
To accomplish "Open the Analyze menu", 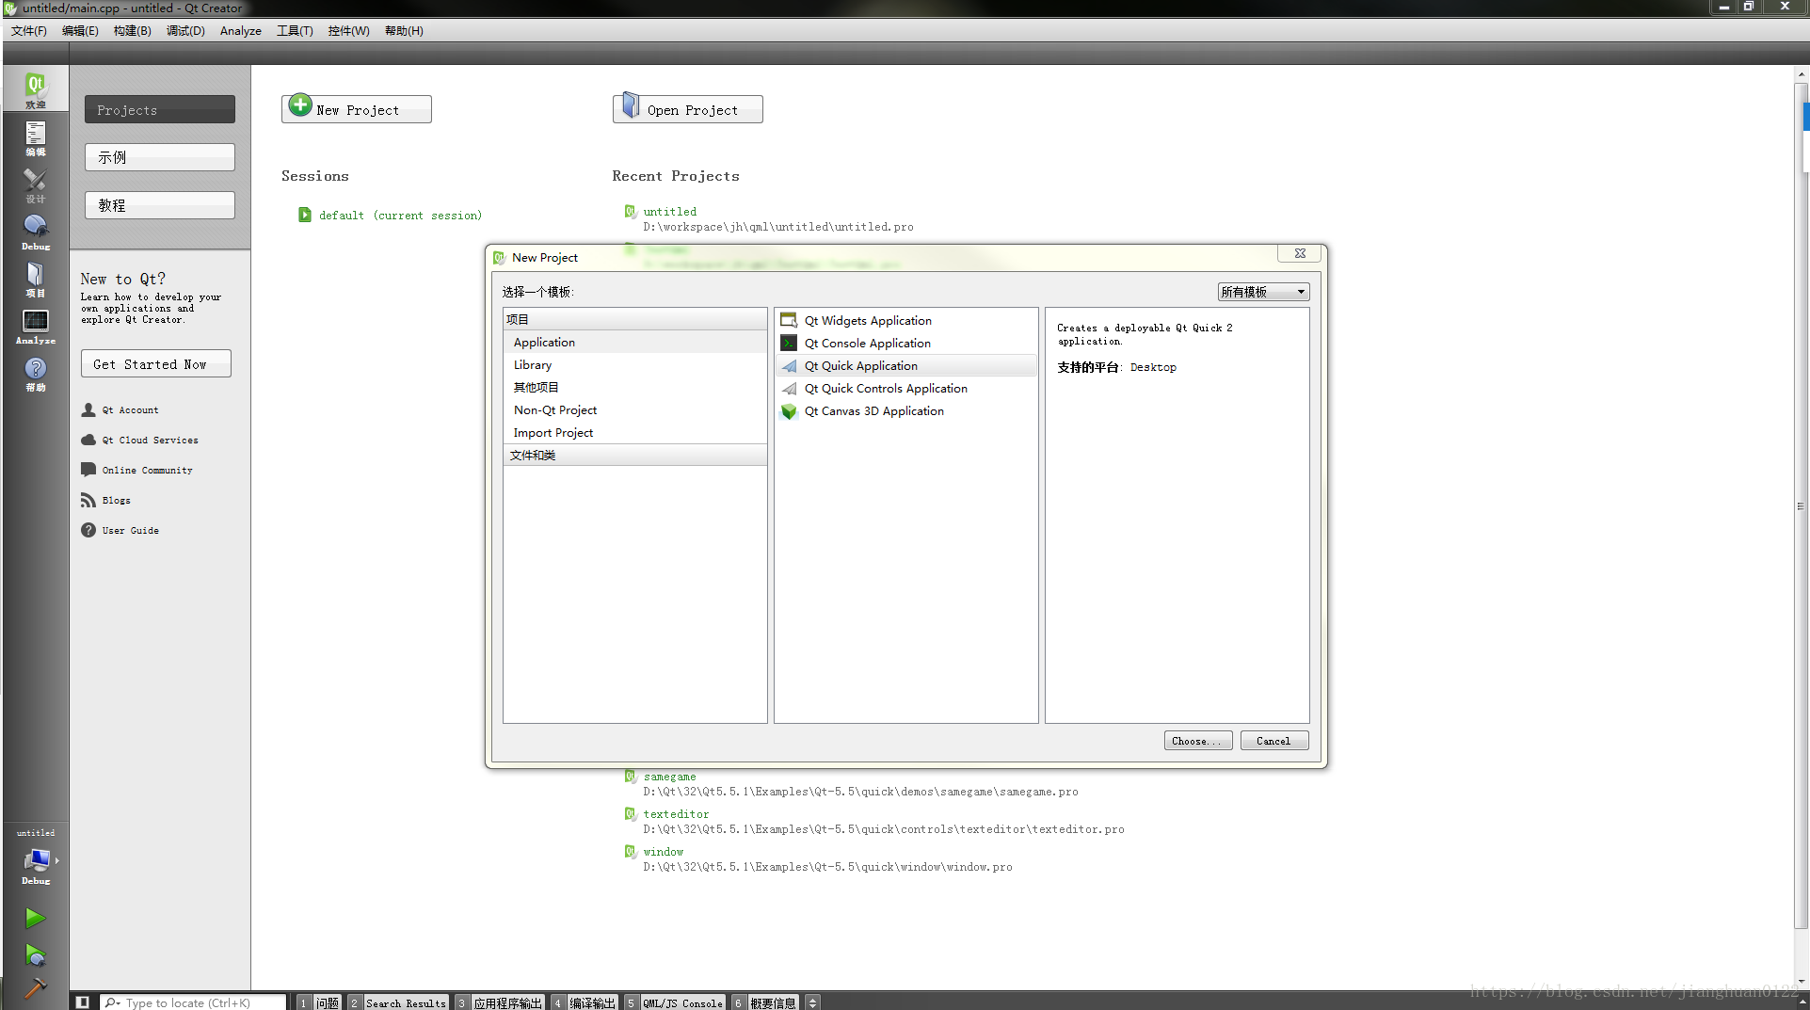I will coord(241,31).
